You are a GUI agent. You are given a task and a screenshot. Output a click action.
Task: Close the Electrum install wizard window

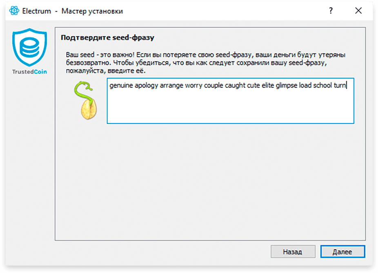(x=358, y=11)
